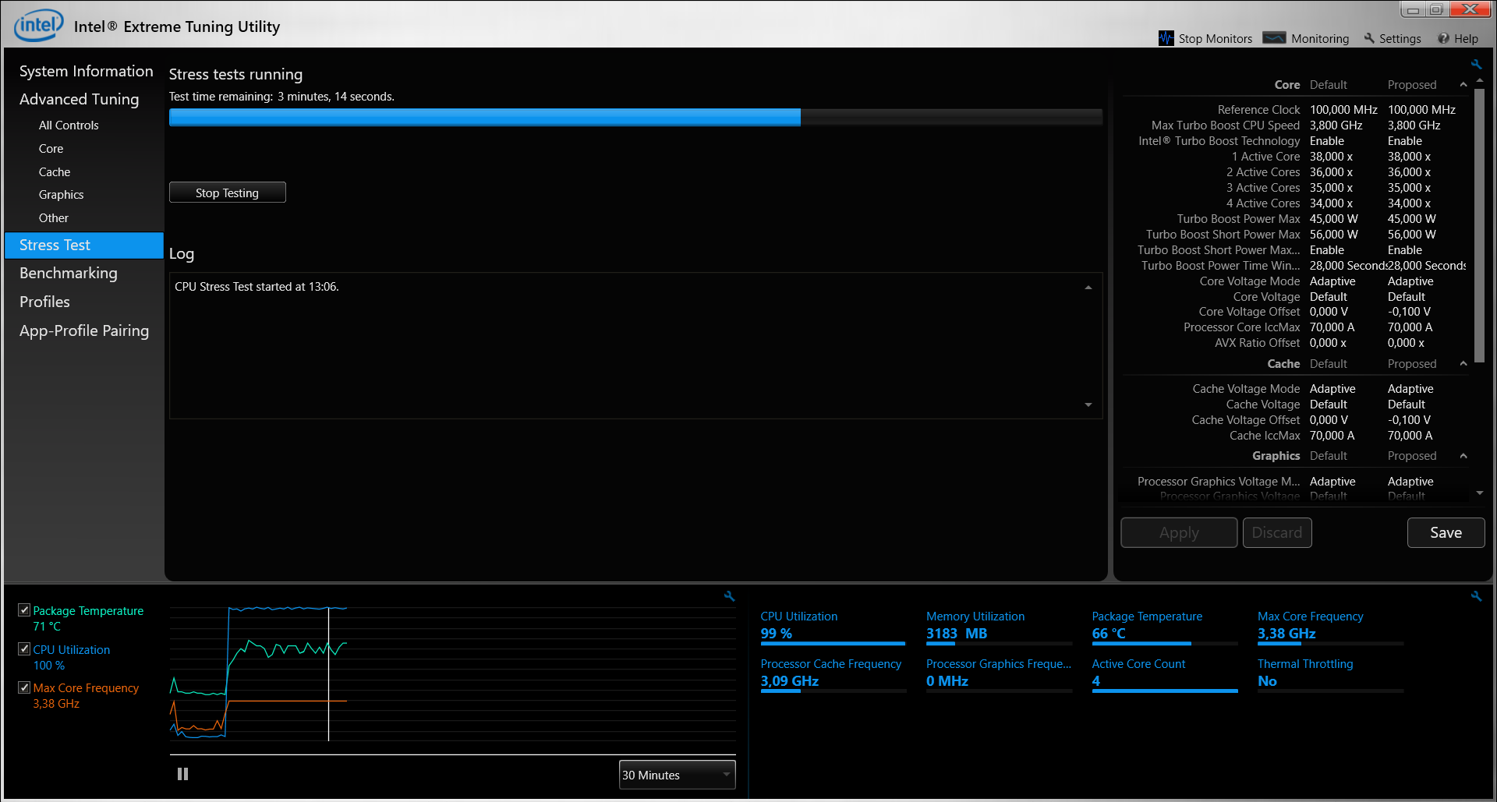Toggle the CPU Utilization checkbox

coord(24,649)
